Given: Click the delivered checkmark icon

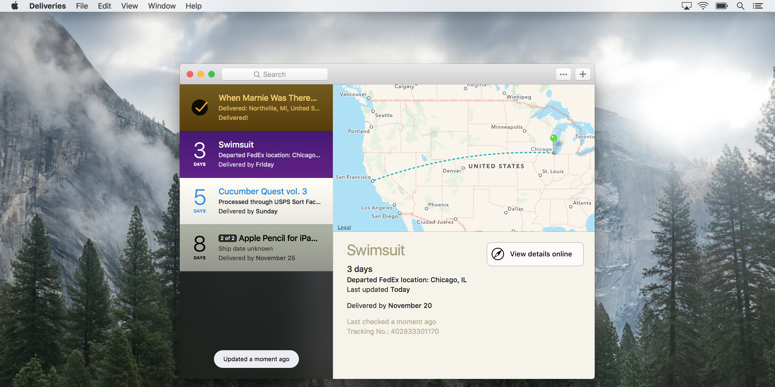Looking at the screenshot, I should pos(199,107).
